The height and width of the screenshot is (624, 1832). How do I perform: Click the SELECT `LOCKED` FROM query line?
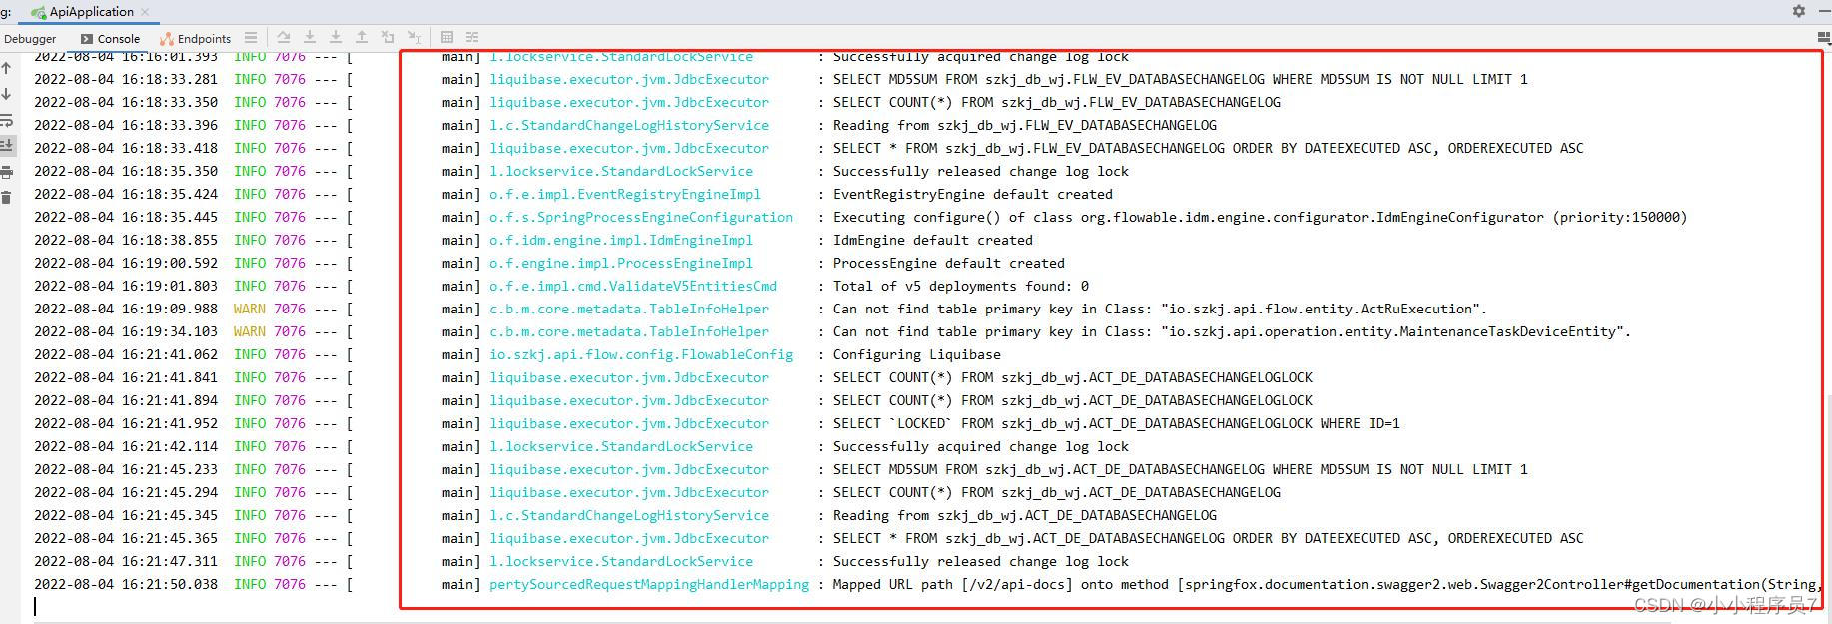tap(1116, 423)
